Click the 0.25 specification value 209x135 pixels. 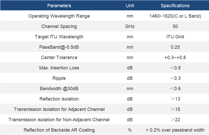coord(175,47)
